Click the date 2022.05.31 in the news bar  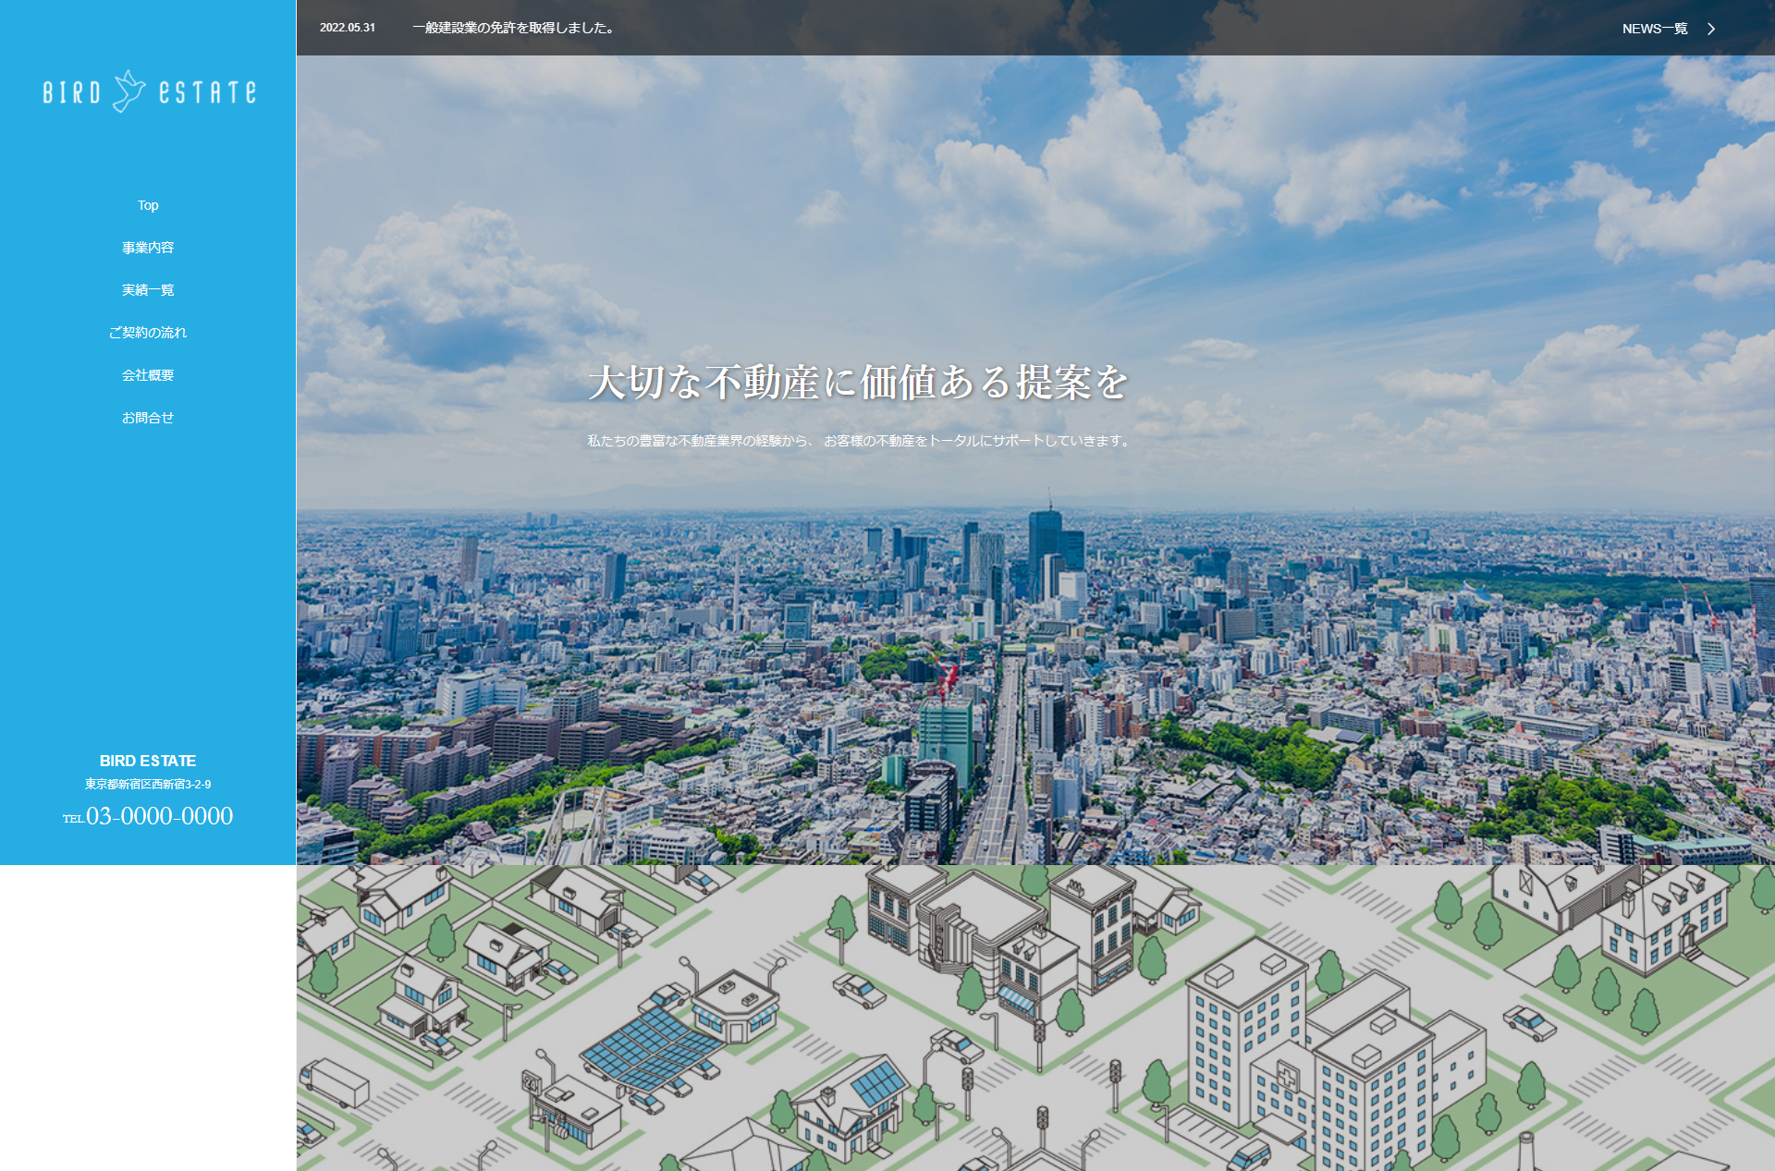tap(347, 29)
